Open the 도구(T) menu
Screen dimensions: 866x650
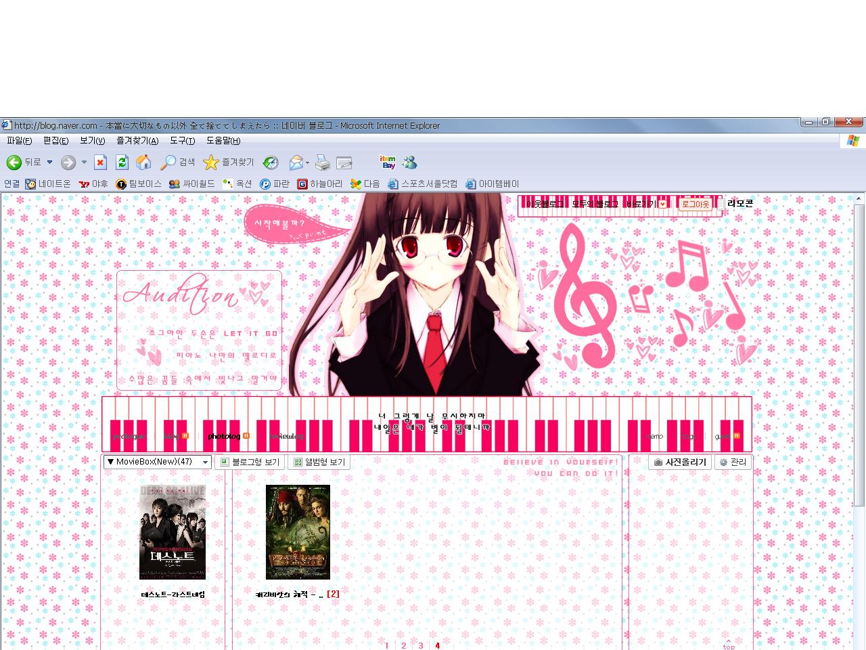click(182, 141)
